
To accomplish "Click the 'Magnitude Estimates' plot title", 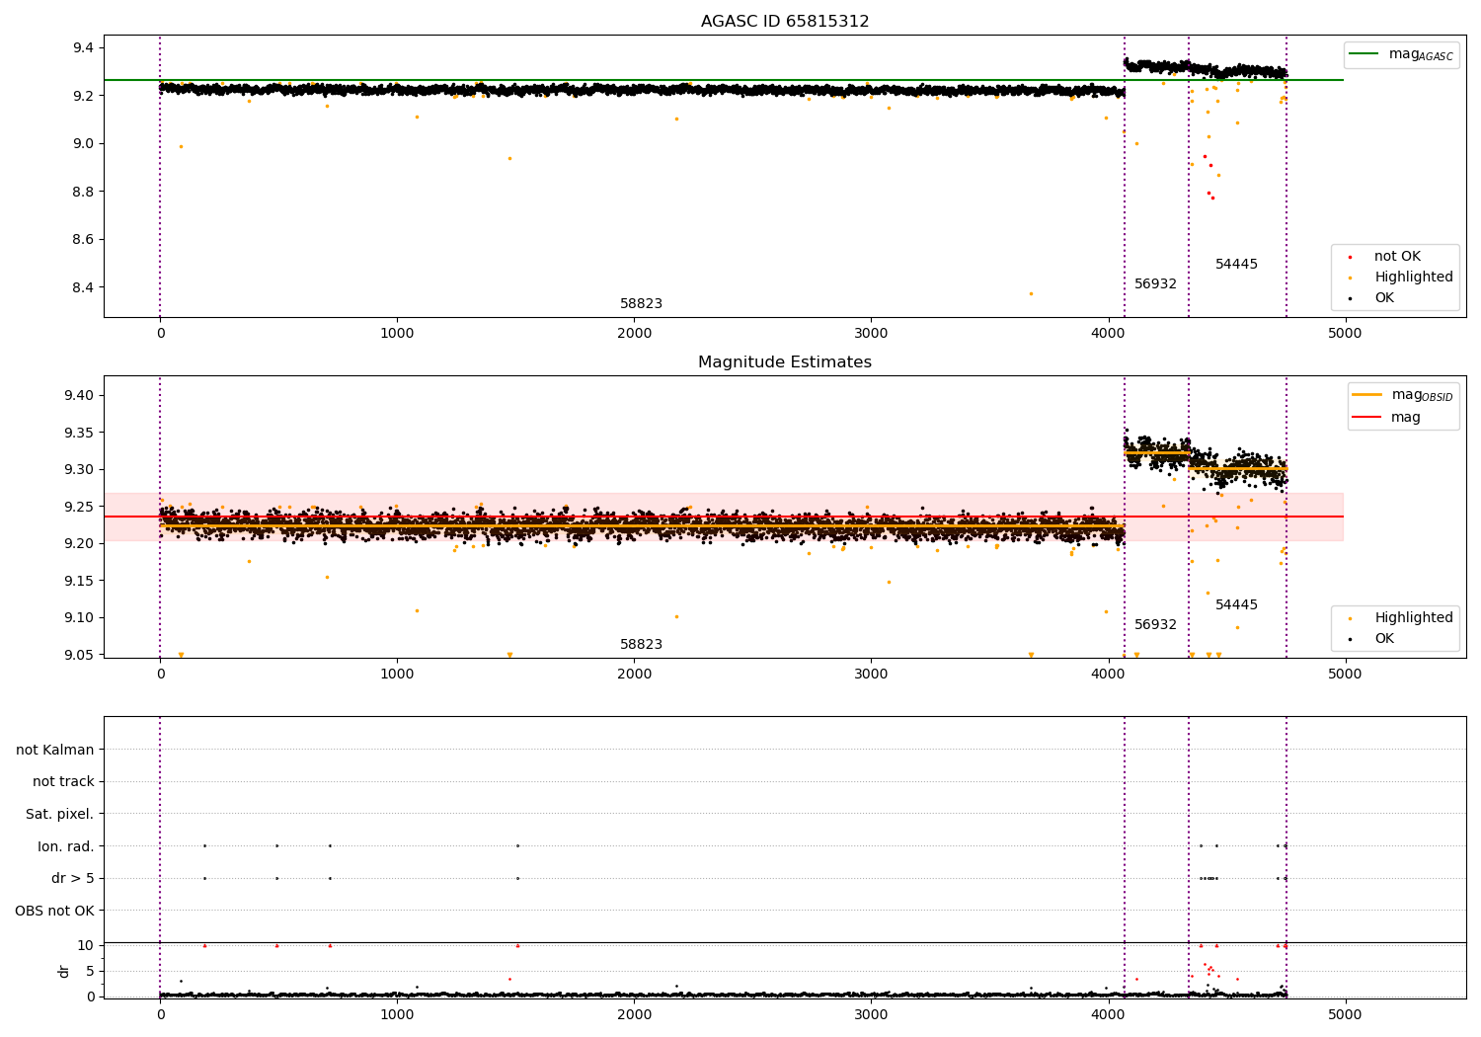I will coord(785,362).
